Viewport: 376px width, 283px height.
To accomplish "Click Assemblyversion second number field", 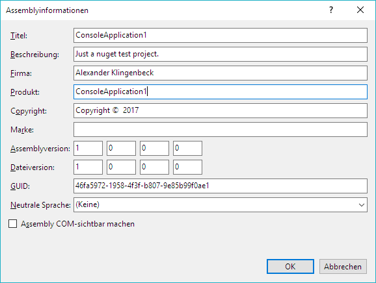I will pos(121,149).
